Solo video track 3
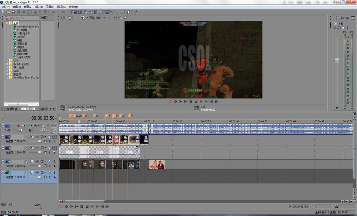 tap(55, 148)
